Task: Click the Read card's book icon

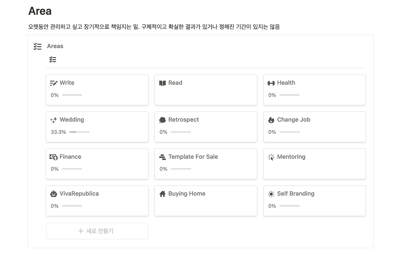Action: tap(162, 83)
